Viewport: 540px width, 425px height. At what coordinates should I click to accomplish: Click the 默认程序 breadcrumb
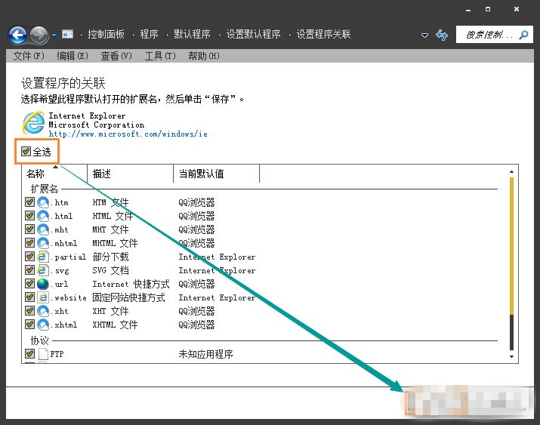[192, 34]
